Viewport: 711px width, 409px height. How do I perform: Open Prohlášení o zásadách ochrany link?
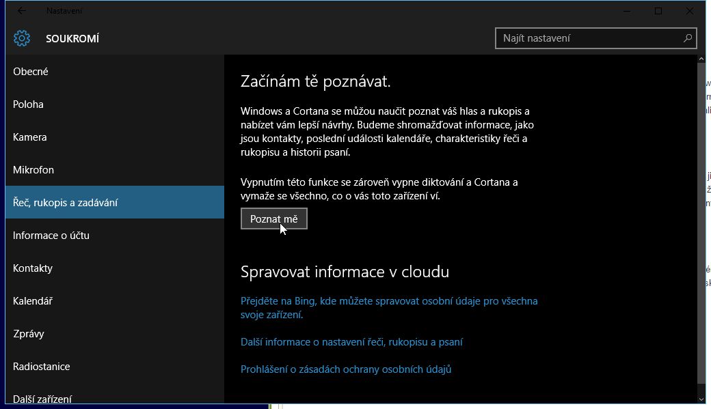pos(346,369)
